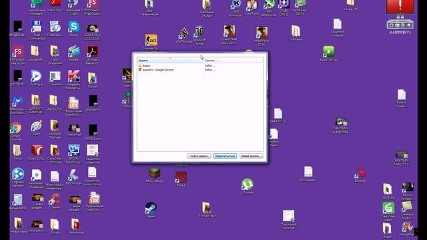Open the Camtasia Studio shortcut

(407, 211)
